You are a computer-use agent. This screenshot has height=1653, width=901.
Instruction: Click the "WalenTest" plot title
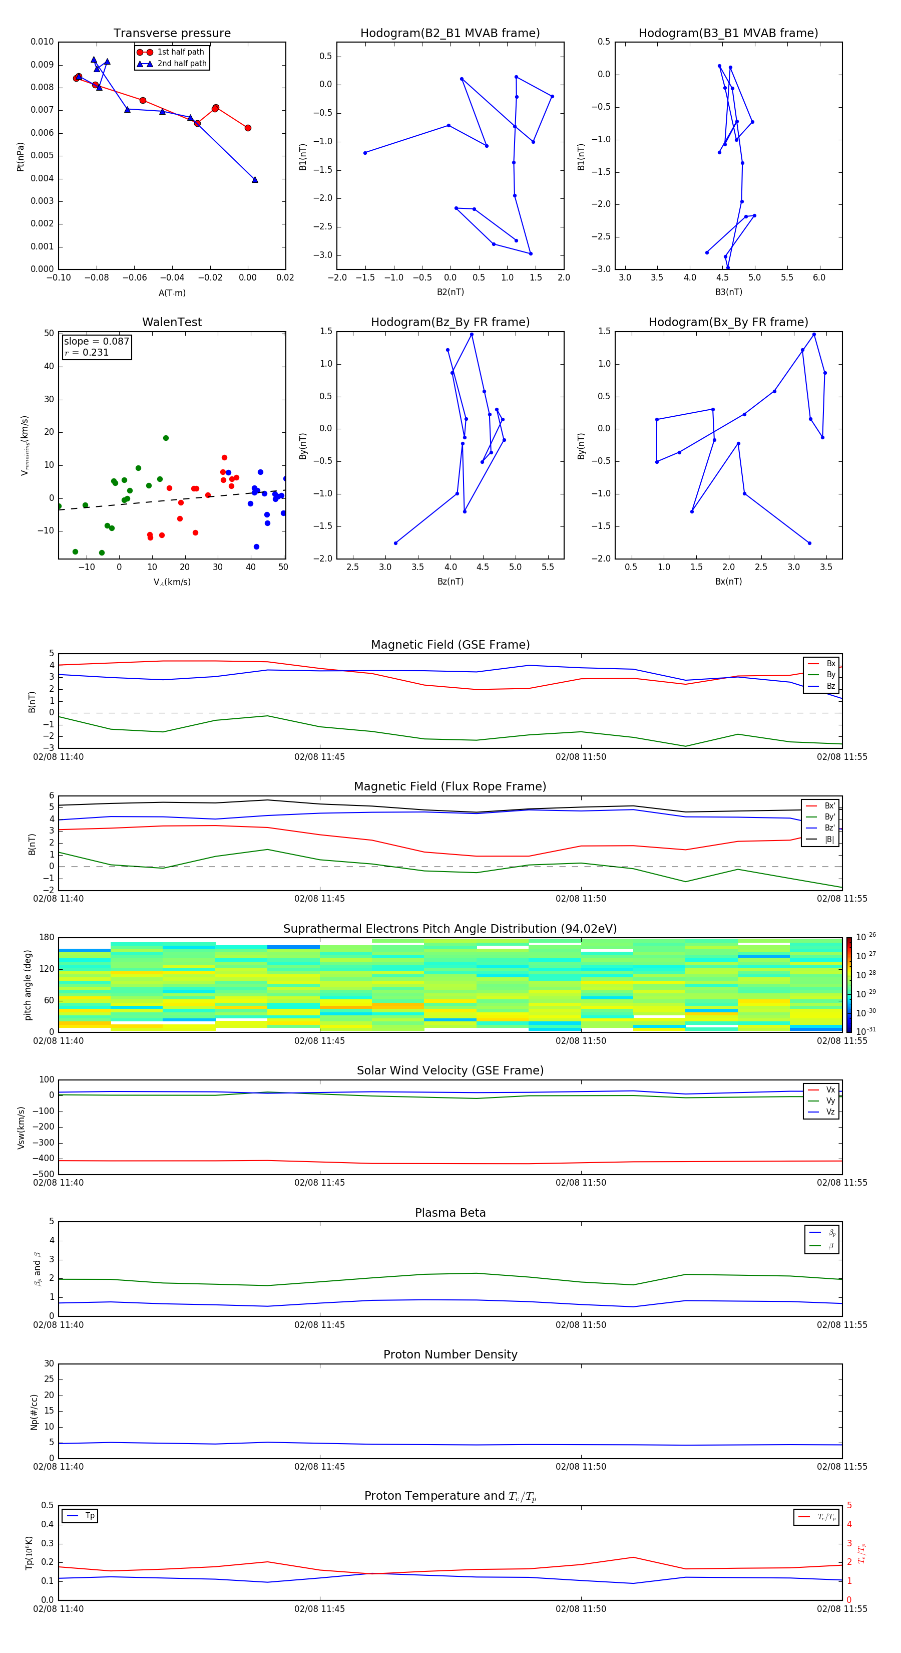pos(172,322)
